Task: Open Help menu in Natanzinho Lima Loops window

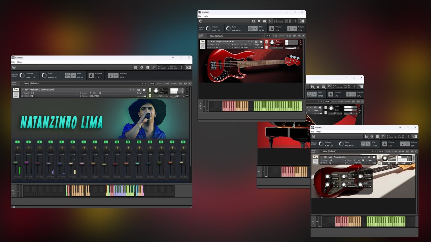Action: point(19,62)
